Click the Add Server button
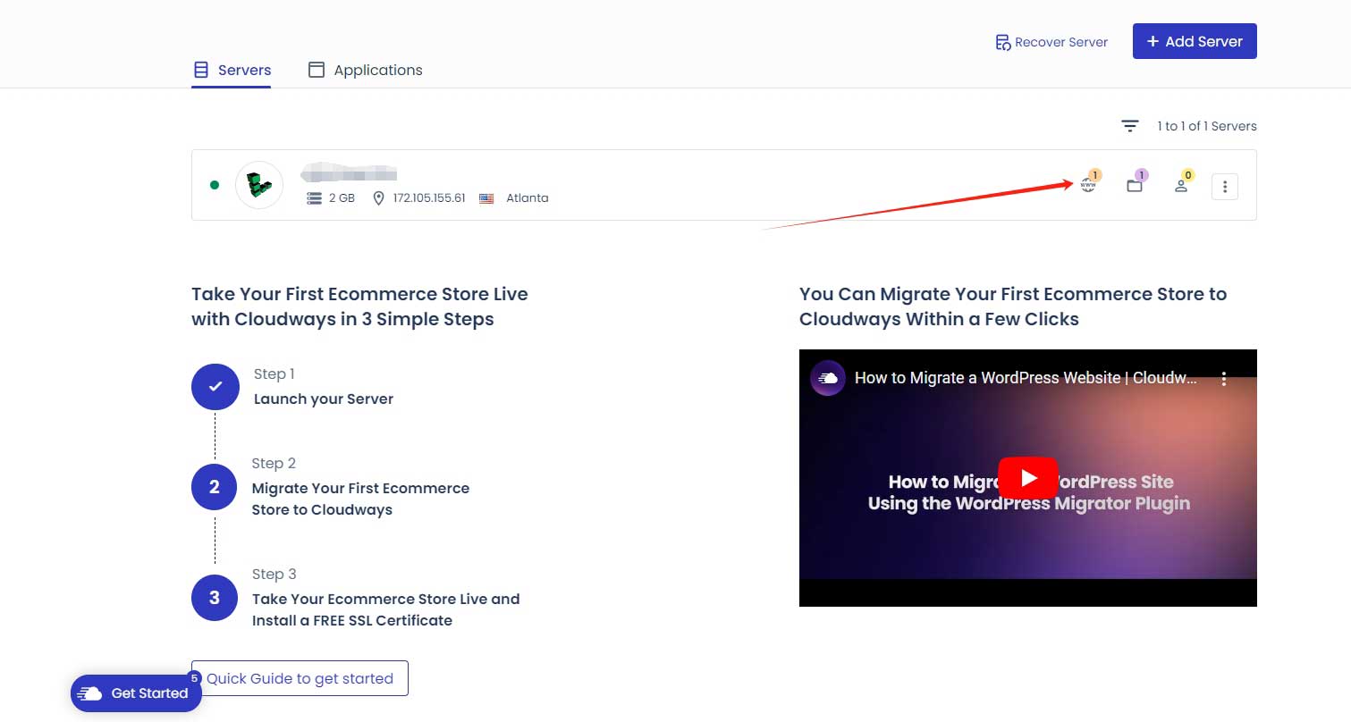Screen dimensions: 1351x722 tap(1195, 41)
